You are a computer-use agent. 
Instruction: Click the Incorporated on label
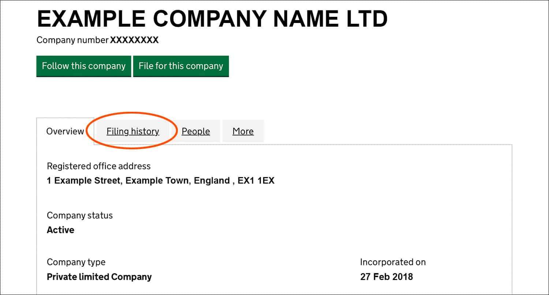[x=393, y=262]
